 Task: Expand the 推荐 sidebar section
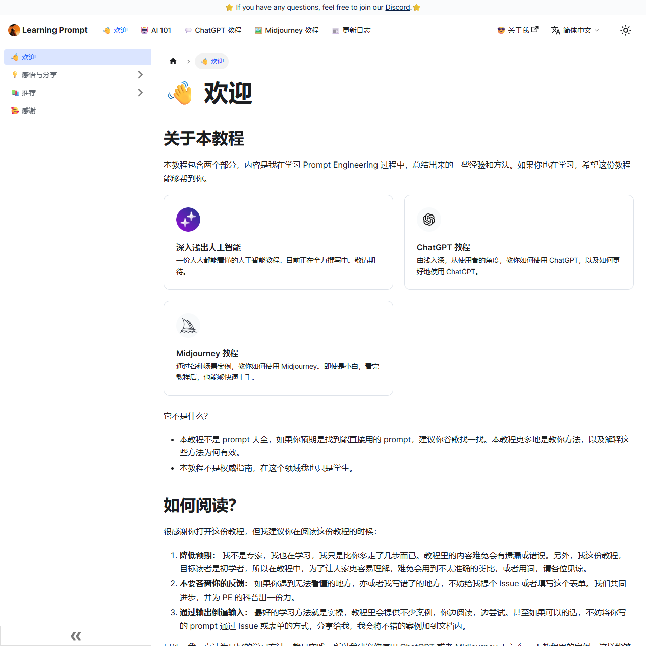pos(140,93)
